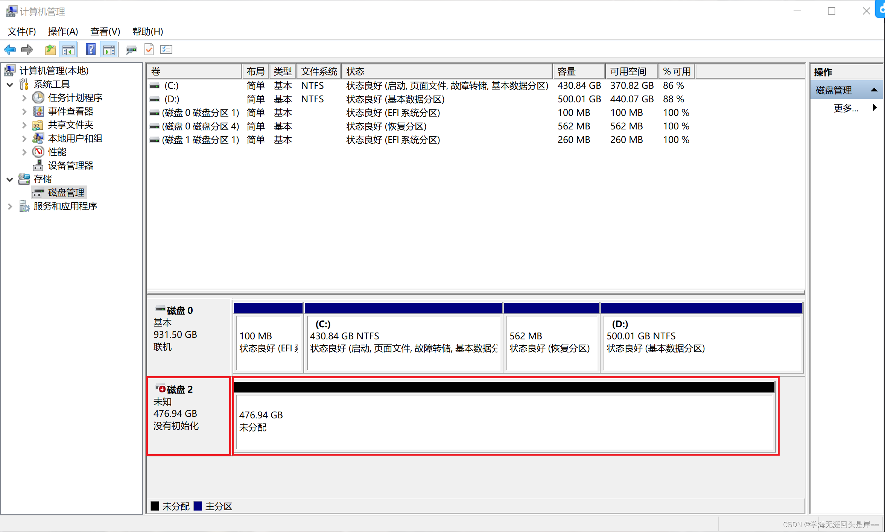This screenshot has height=532, width=885.
Task: Click the Performance monitor tree icon
Action: (x=38, y=152)
